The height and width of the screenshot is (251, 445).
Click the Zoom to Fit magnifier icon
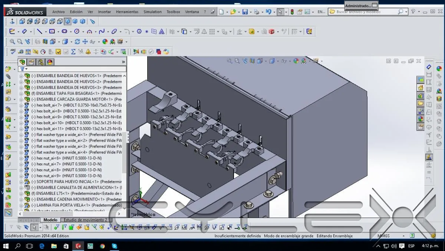coord(12,42)
